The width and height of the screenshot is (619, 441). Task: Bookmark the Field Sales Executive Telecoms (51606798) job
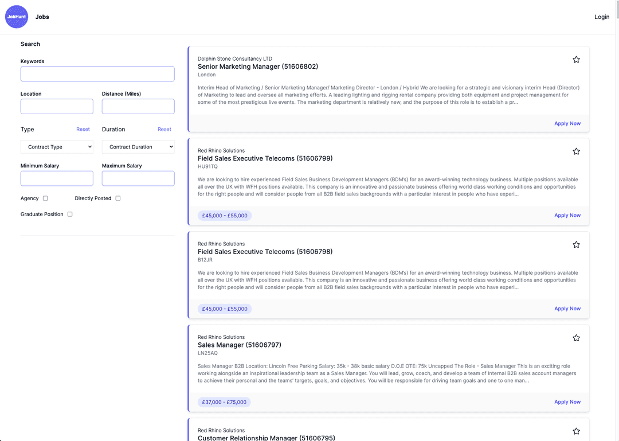coord(576,245)
